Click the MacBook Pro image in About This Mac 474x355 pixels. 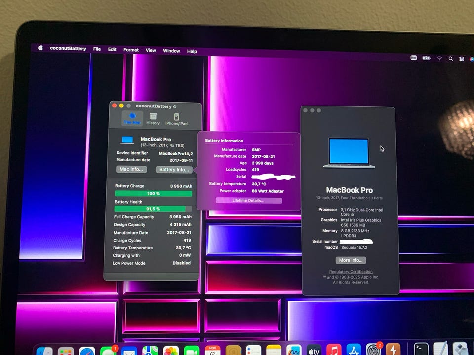pos(349,153)
